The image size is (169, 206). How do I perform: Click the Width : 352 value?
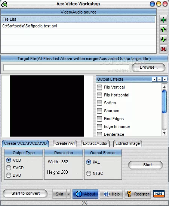tap(58, 162)
